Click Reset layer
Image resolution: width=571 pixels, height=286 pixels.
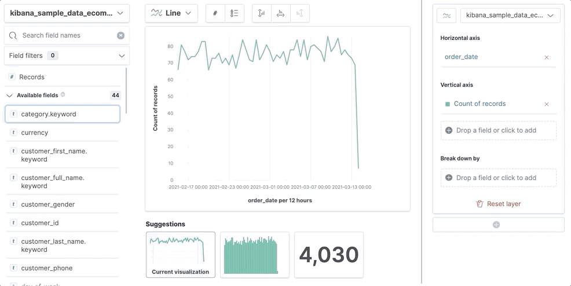click(498, 204)
